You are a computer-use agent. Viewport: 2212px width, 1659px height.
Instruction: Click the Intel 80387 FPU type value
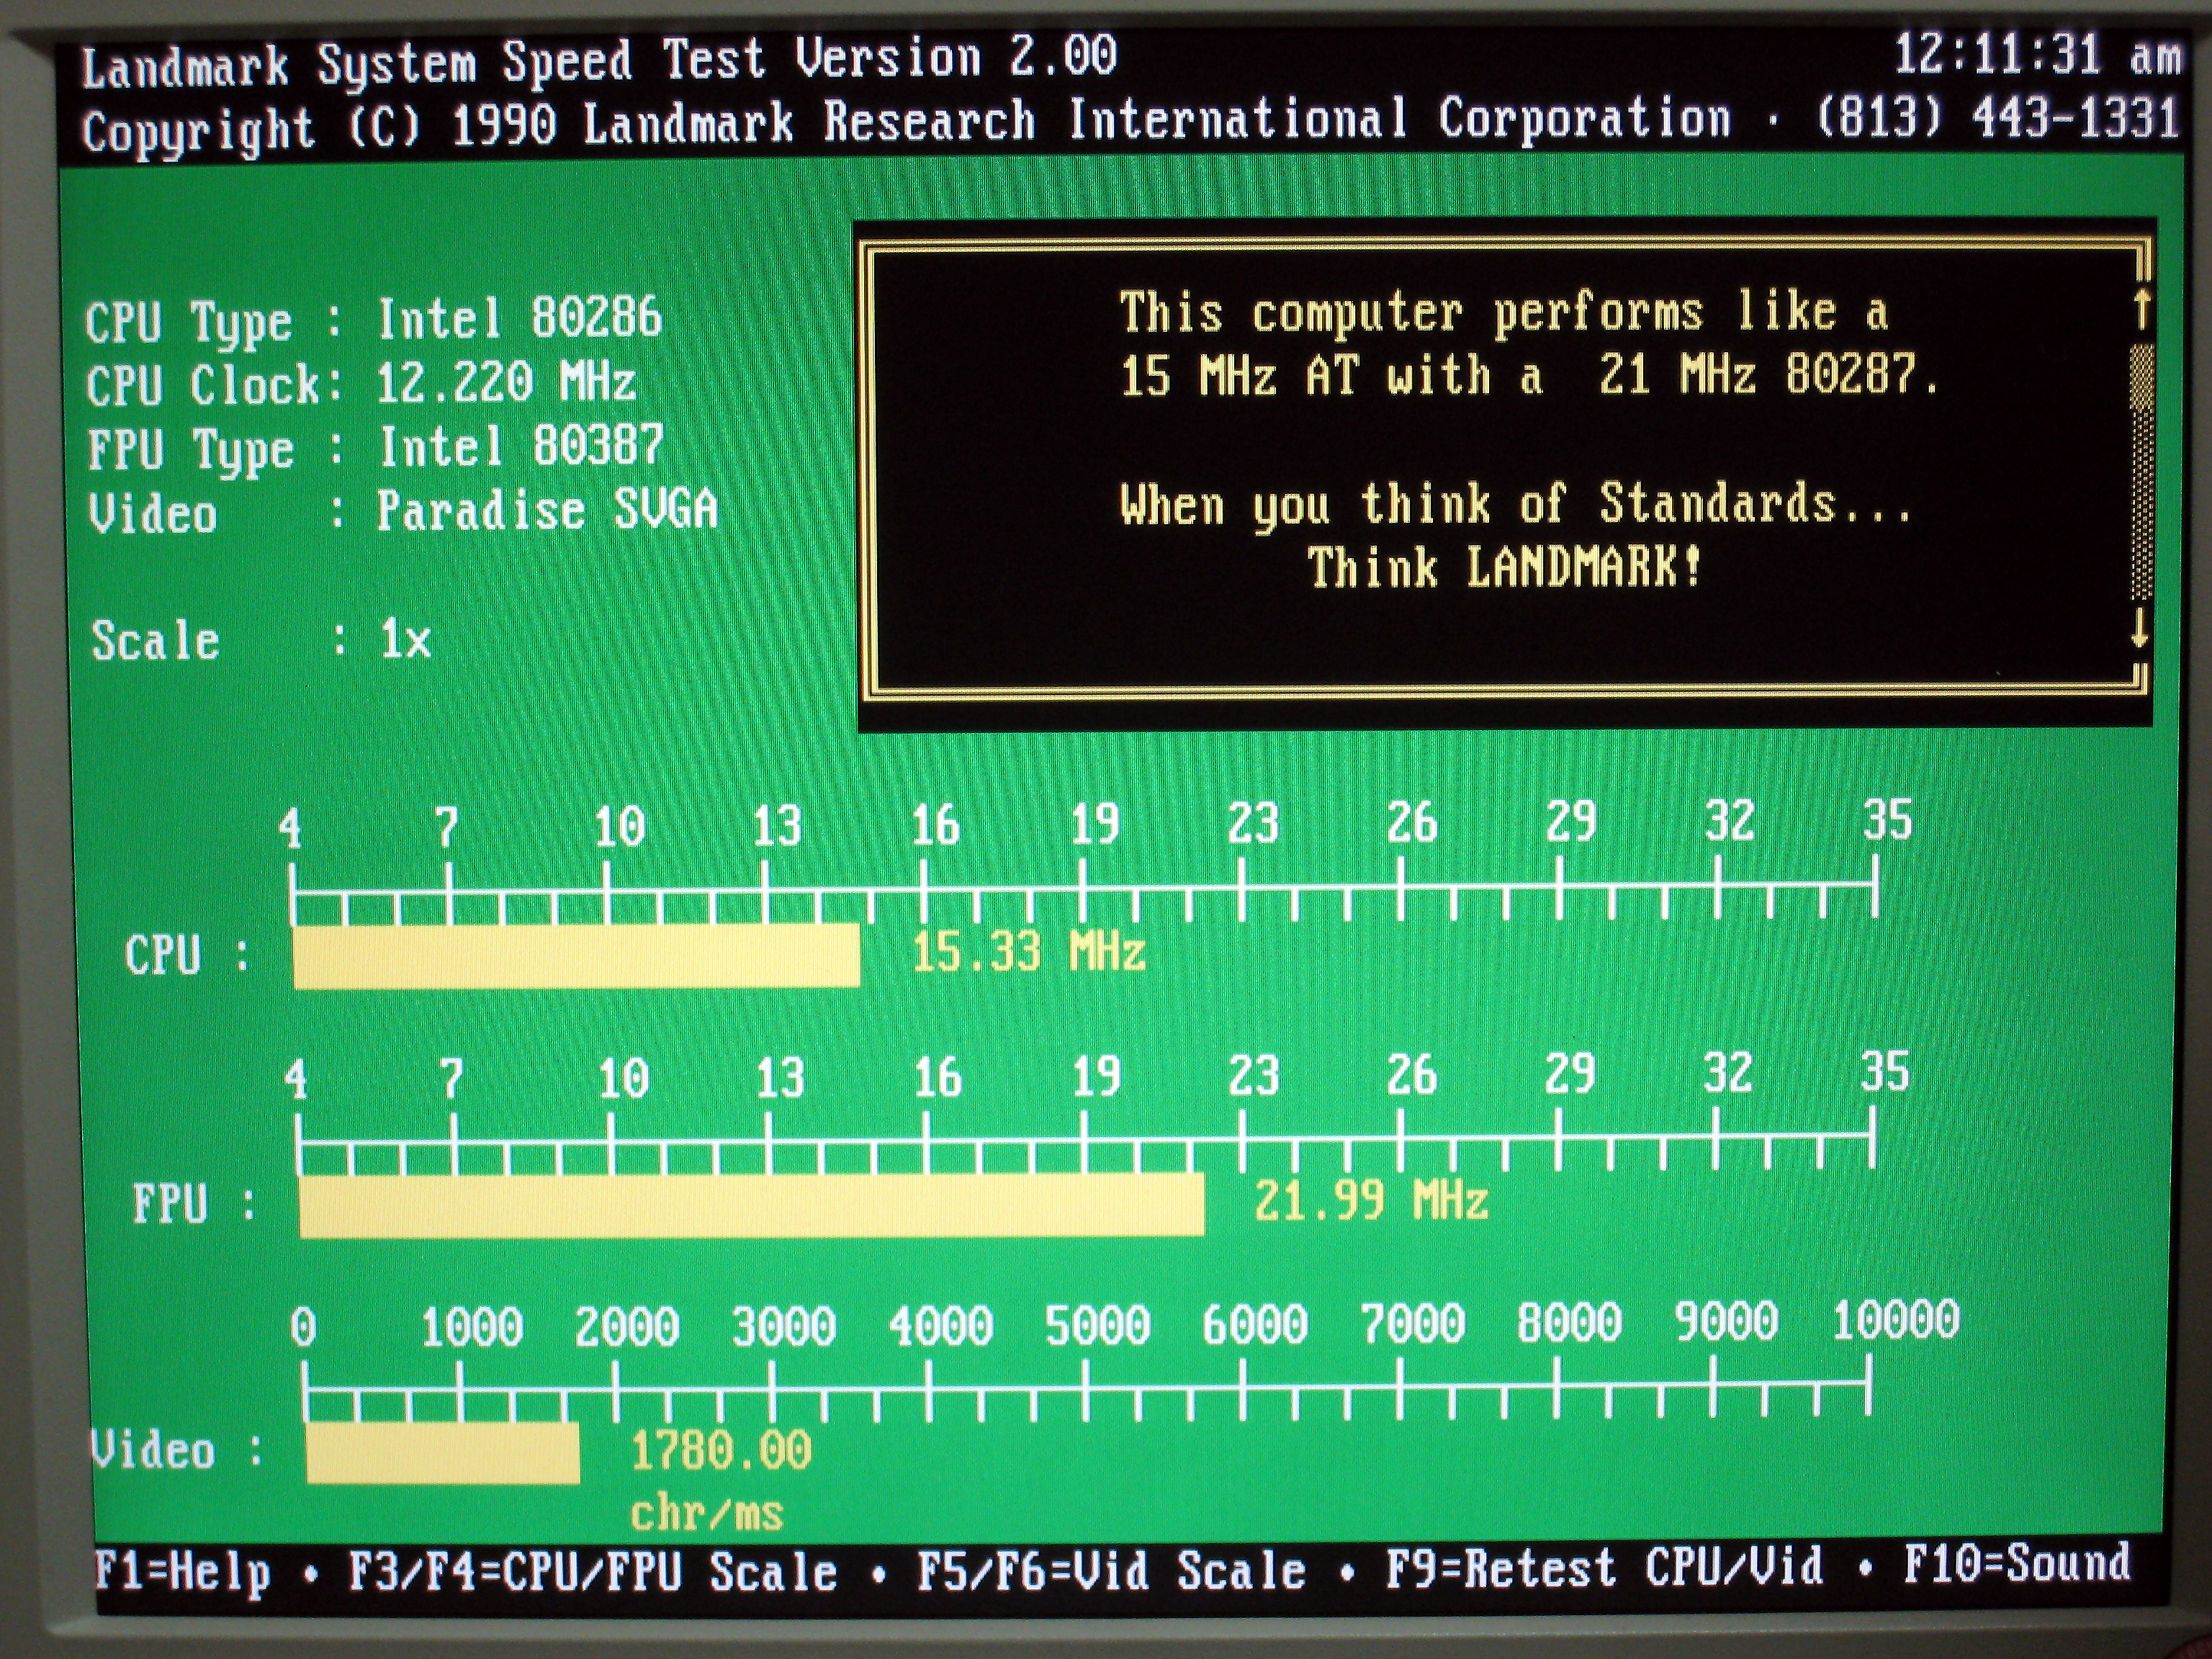521,446
